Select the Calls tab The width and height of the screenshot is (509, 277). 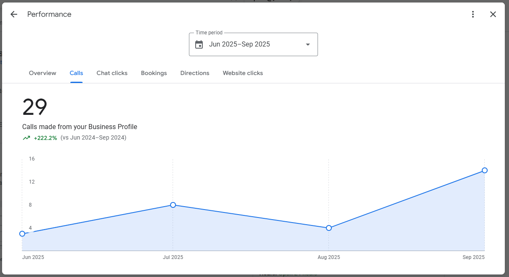click(76, 73)
